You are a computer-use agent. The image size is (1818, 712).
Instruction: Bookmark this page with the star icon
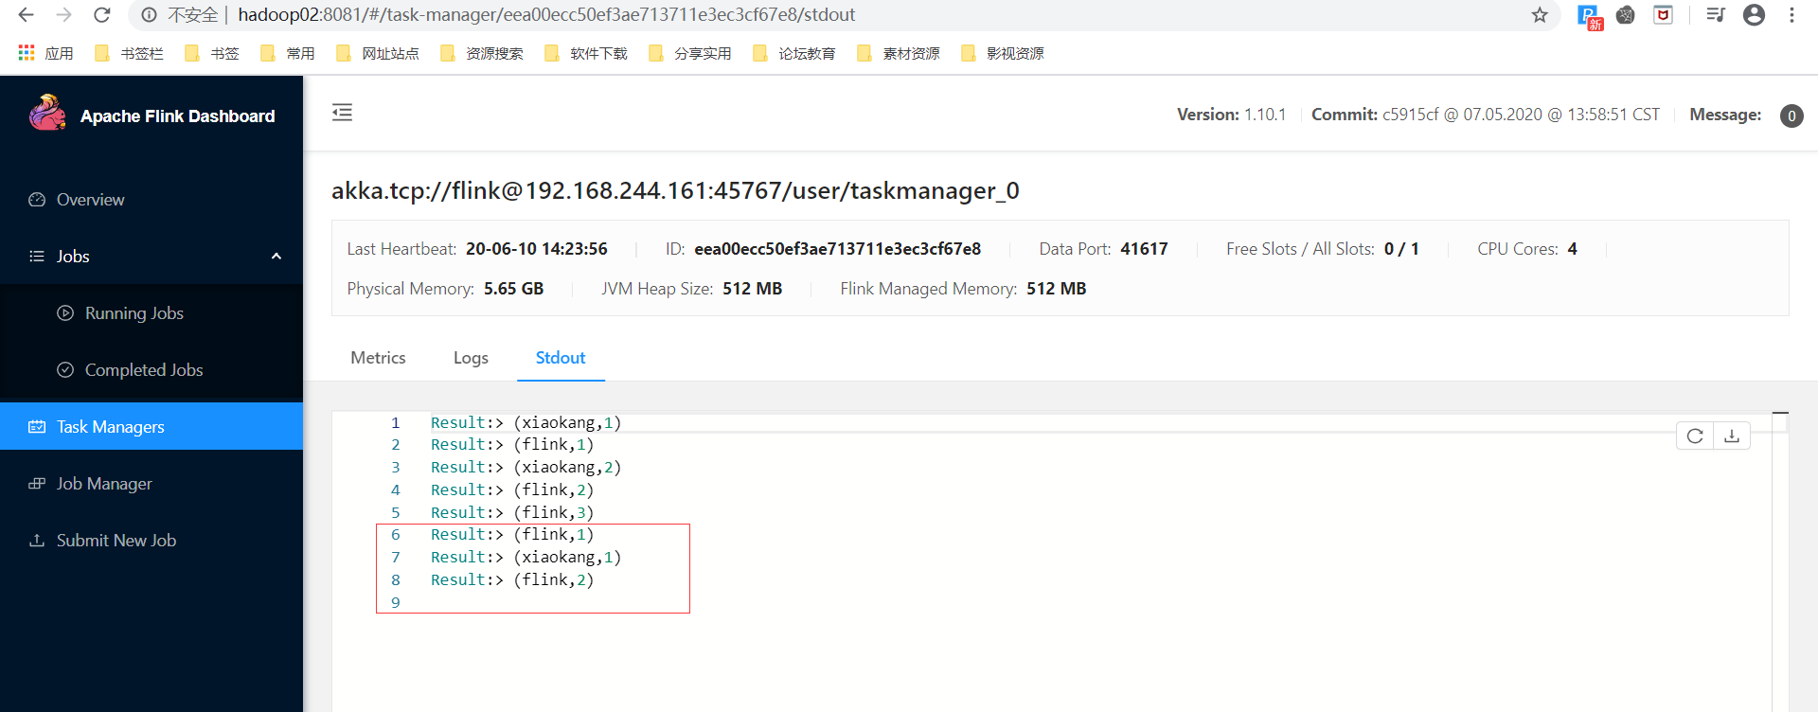pyautogui.click(x=1540, y=15)
